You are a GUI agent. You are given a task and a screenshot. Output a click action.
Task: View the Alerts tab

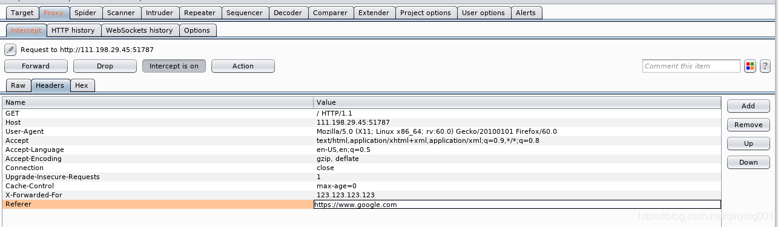(526, 13)
